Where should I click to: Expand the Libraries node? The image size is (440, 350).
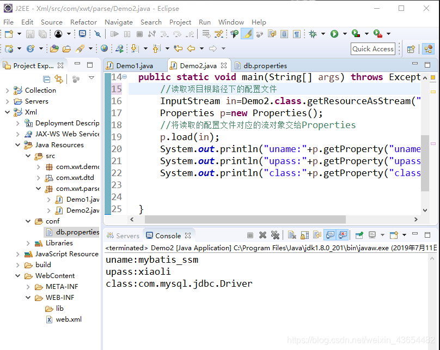[28, 243]
